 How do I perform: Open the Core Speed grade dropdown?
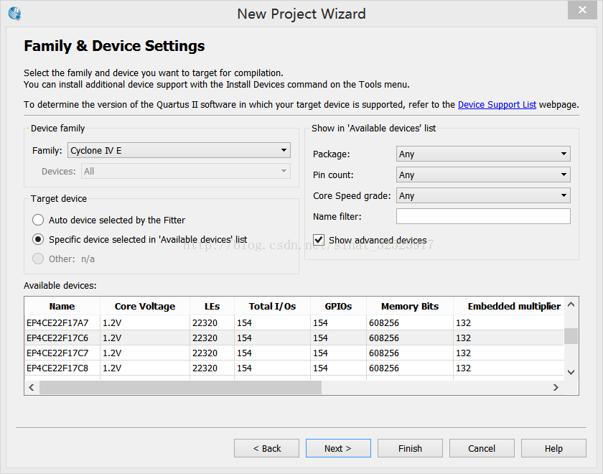(x=483, y=195)
